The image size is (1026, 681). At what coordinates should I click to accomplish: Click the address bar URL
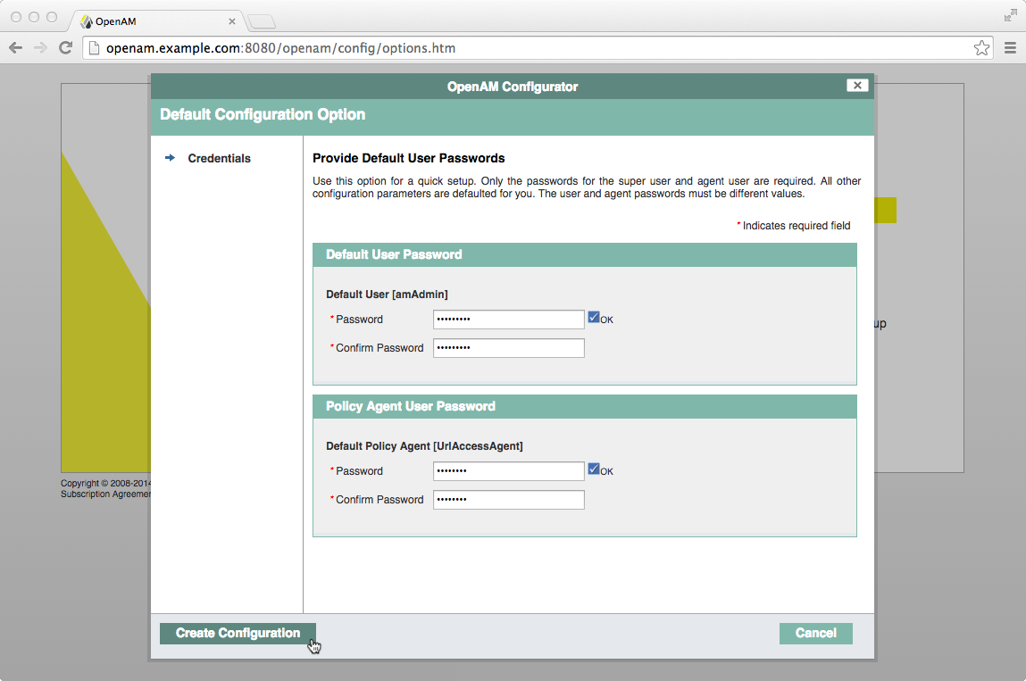280,48
